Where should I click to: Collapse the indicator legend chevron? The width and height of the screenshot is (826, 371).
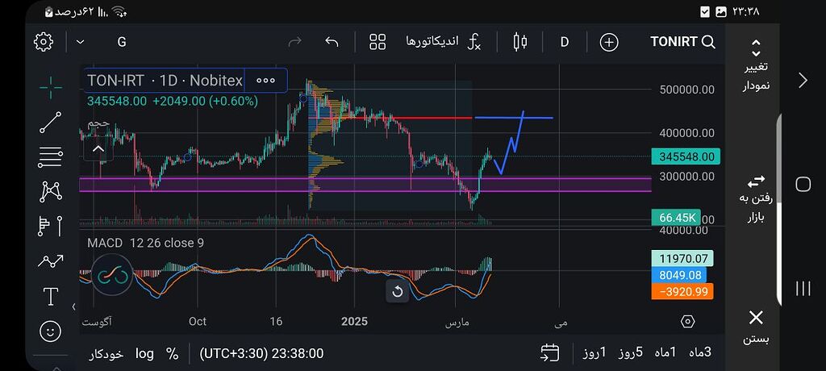[98, 148]
